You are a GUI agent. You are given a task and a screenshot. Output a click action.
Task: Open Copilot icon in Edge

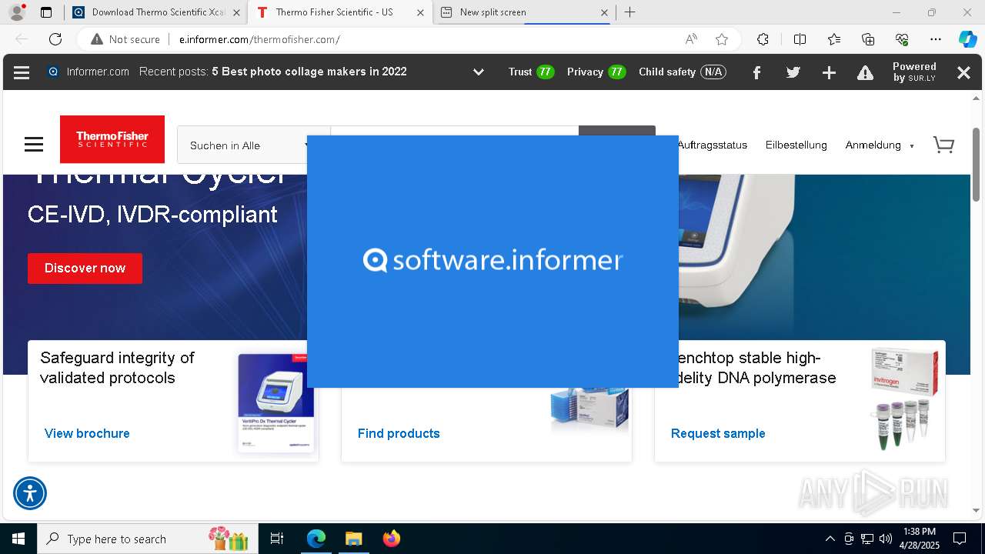tap(967, 39)
